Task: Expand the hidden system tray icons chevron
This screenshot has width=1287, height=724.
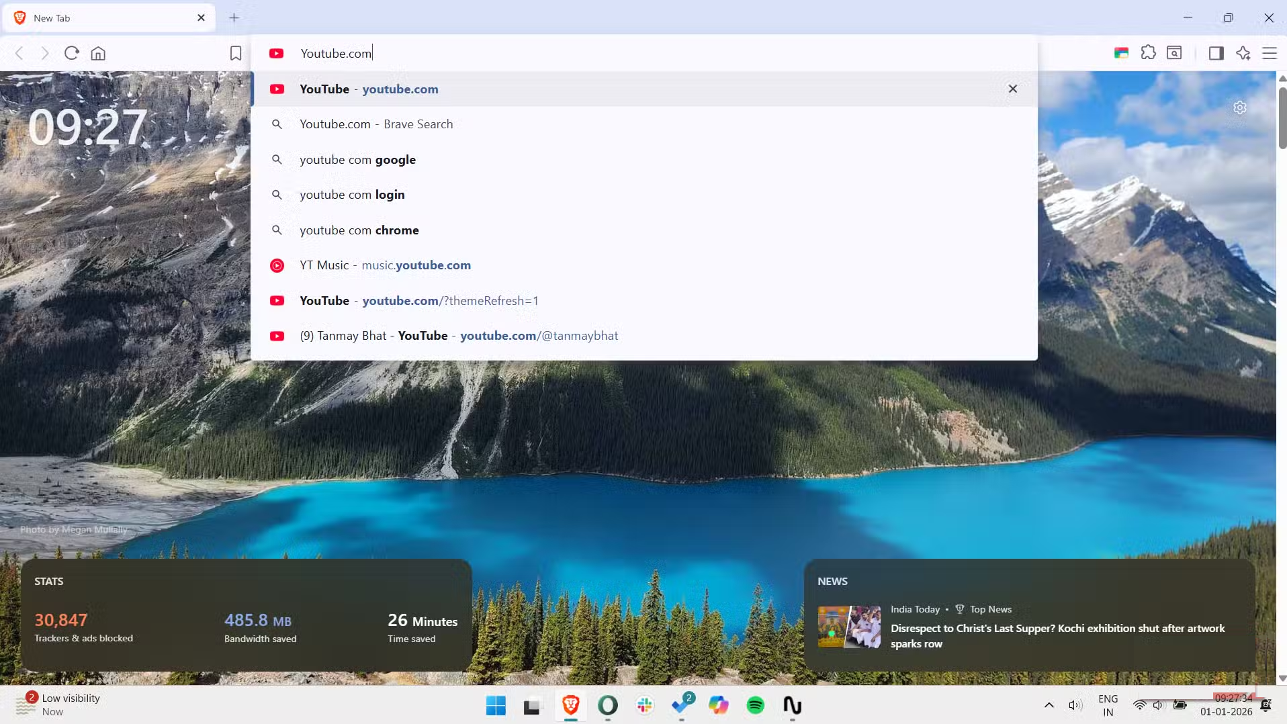Action: (1049, 705)
